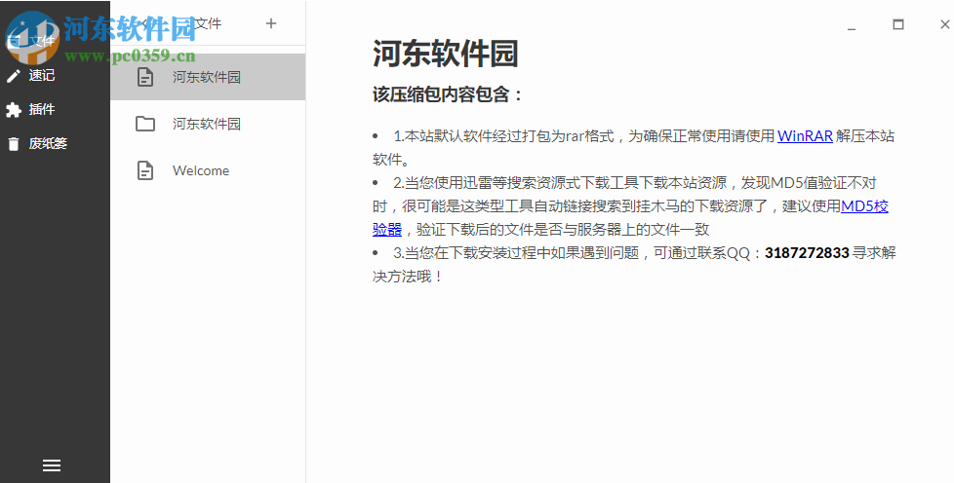The width and height of the screenshot is (954, 483).
Task: Click the folder icon in file list
Action: [144, 124]
